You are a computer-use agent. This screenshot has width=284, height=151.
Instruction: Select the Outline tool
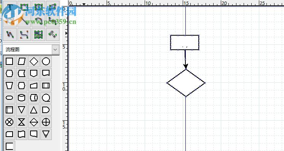(53, 34)
